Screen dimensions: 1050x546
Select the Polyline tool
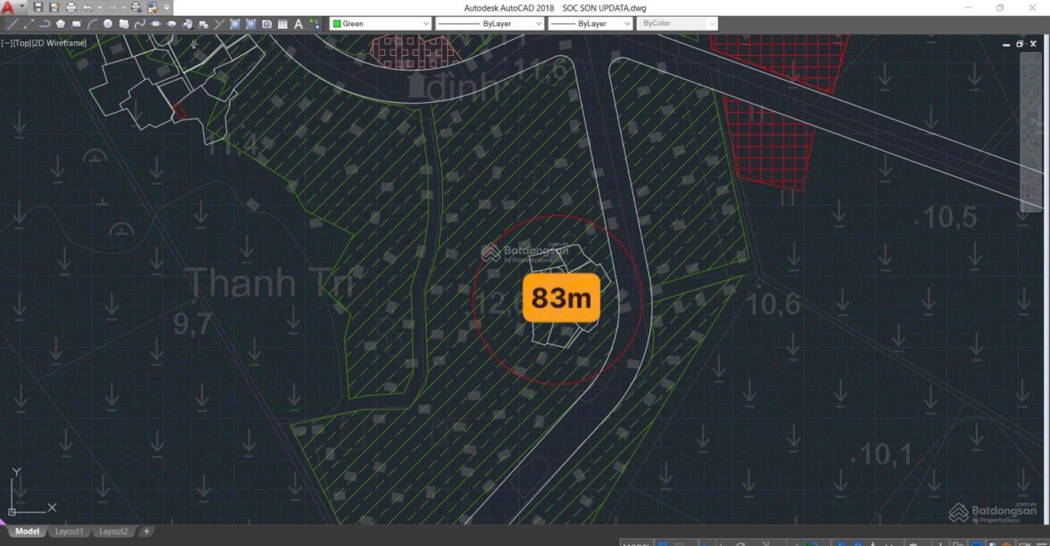pyautogui.click(x=44, y=24)
